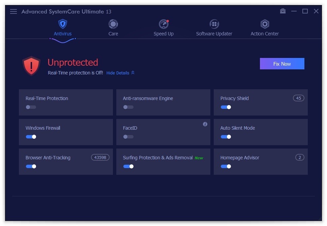Click the Care circle icon
Viewport: 327px width, 226px height.
[x=113, y=24]
